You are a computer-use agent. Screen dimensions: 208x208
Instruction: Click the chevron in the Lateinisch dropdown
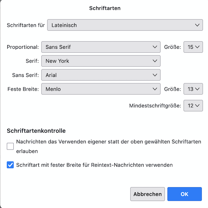(x=197, y=25)
